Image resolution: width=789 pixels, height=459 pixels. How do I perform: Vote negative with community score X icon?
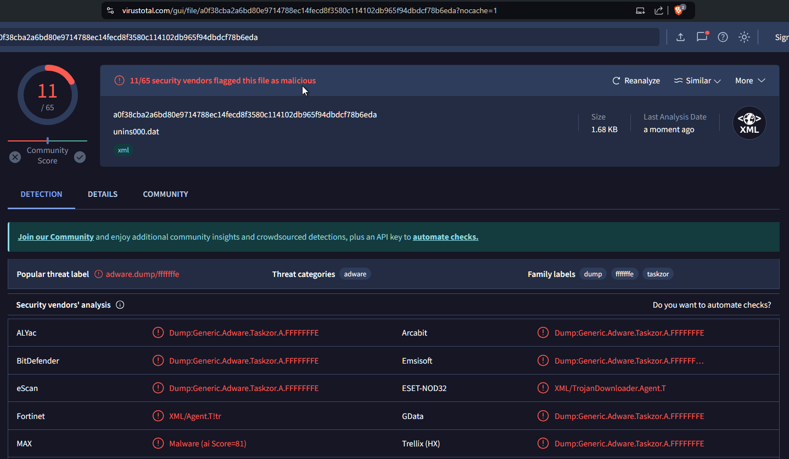click(15, 157)
